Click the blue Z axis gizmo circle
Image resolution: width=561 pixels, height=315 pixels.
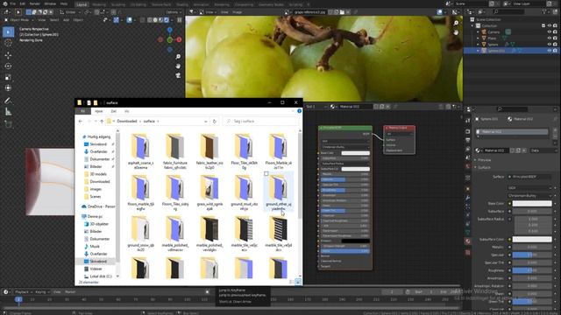(170, 30)
